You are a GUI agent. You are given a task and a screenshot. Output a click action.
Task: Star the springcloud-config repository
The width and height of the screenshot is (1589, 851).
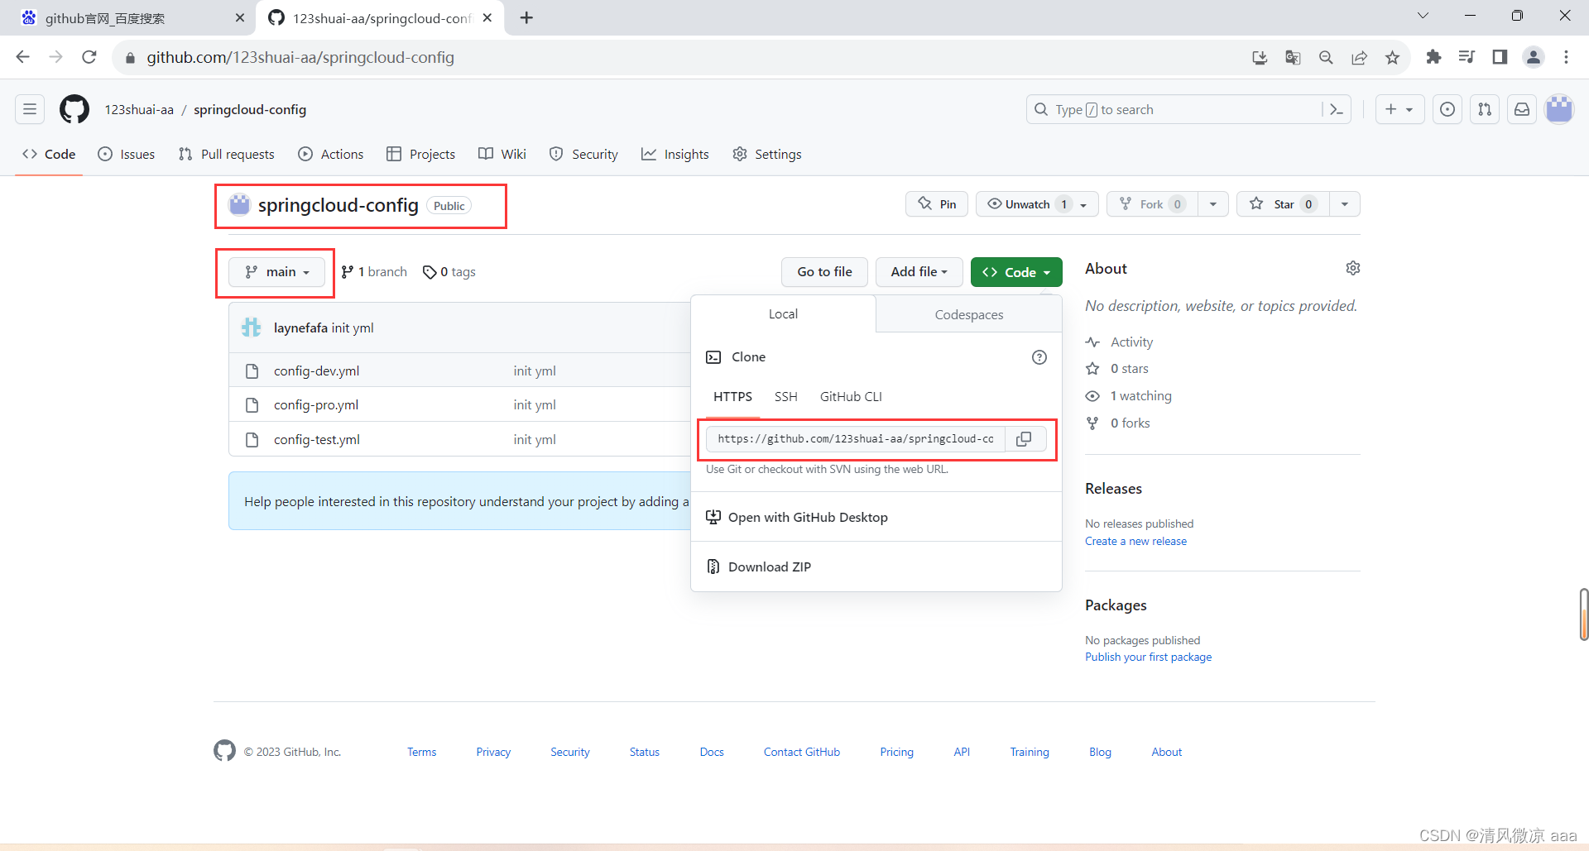[1283, 204]
